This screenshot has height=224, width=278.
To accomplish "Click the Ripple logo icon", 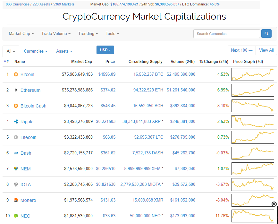I will pos(16,122).
